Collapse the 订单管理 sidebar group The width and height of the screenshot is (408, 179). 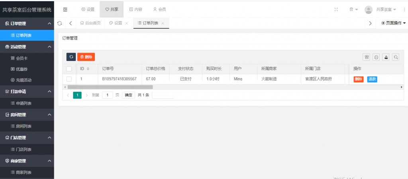[27, 24]
